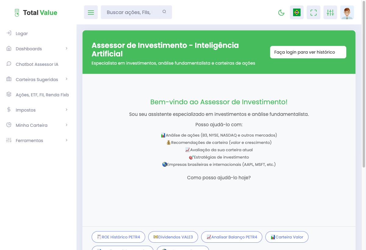Click the Ferramentas sliders icon
Image resolution: width=366 pixels, height=250 pixels.
[9, 140]
